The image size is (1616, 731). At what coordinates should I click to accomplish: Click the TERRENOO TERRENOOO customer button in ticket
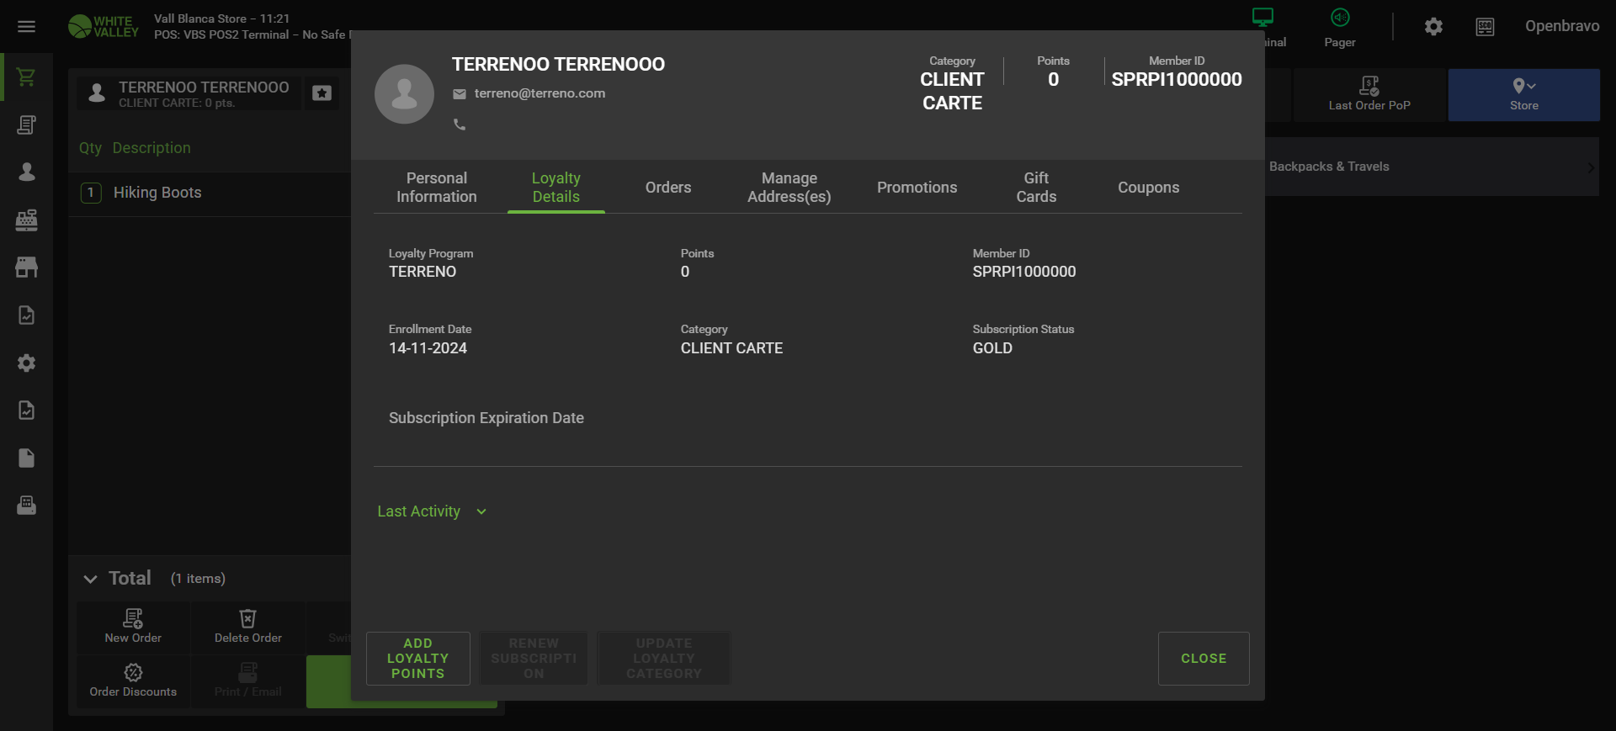[189, 93]
